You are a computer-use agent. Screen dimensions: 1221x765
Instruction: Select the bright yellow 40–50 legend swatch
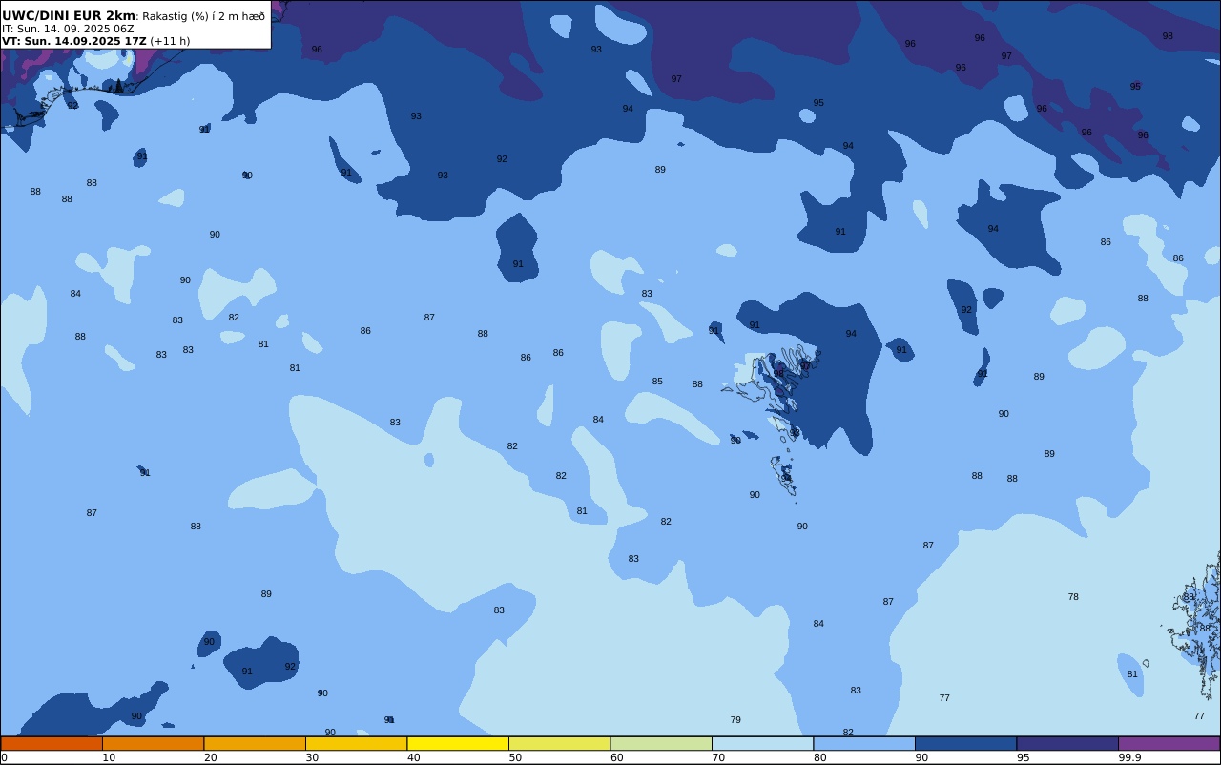(x=458, y=743)
